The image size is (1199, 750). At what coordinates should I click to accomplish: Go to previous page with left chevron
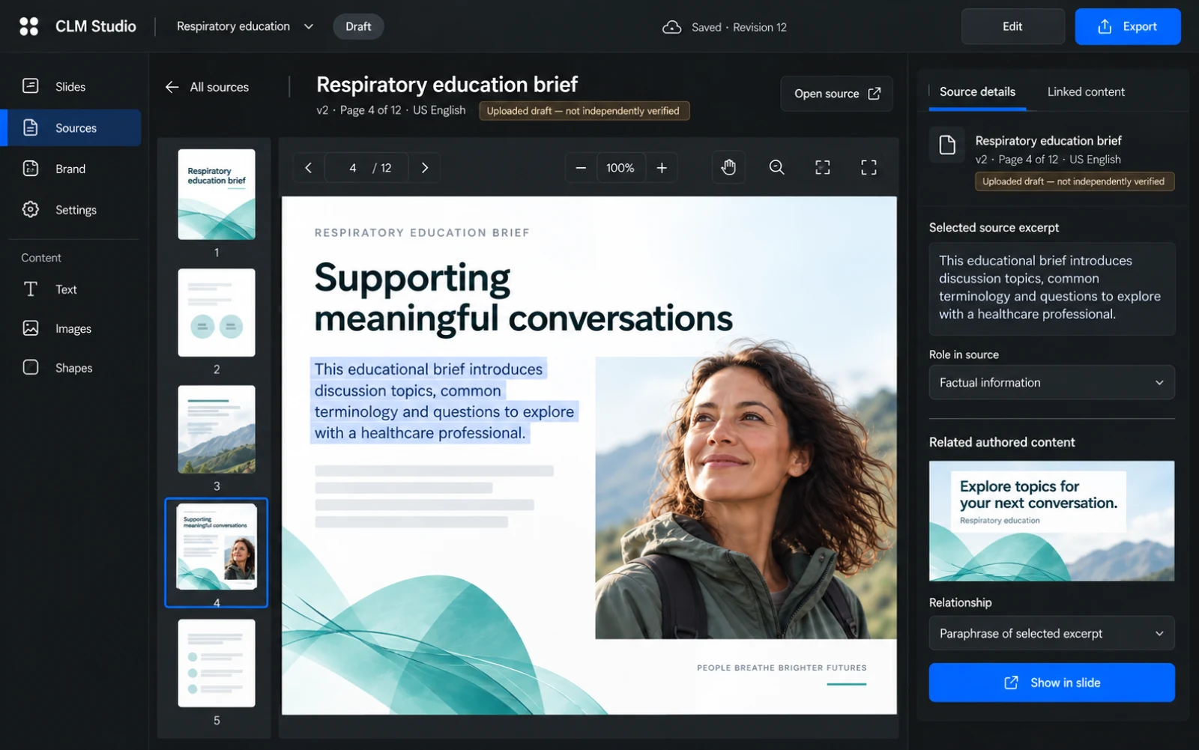[308, 168]
